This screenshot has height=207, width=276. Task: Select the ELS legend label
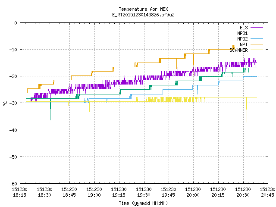(244, 28)
